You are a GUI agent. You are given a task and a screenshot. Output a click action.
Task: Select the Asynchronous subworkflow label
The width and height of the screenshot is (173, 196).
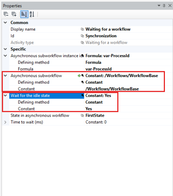(x=36, y=76)
